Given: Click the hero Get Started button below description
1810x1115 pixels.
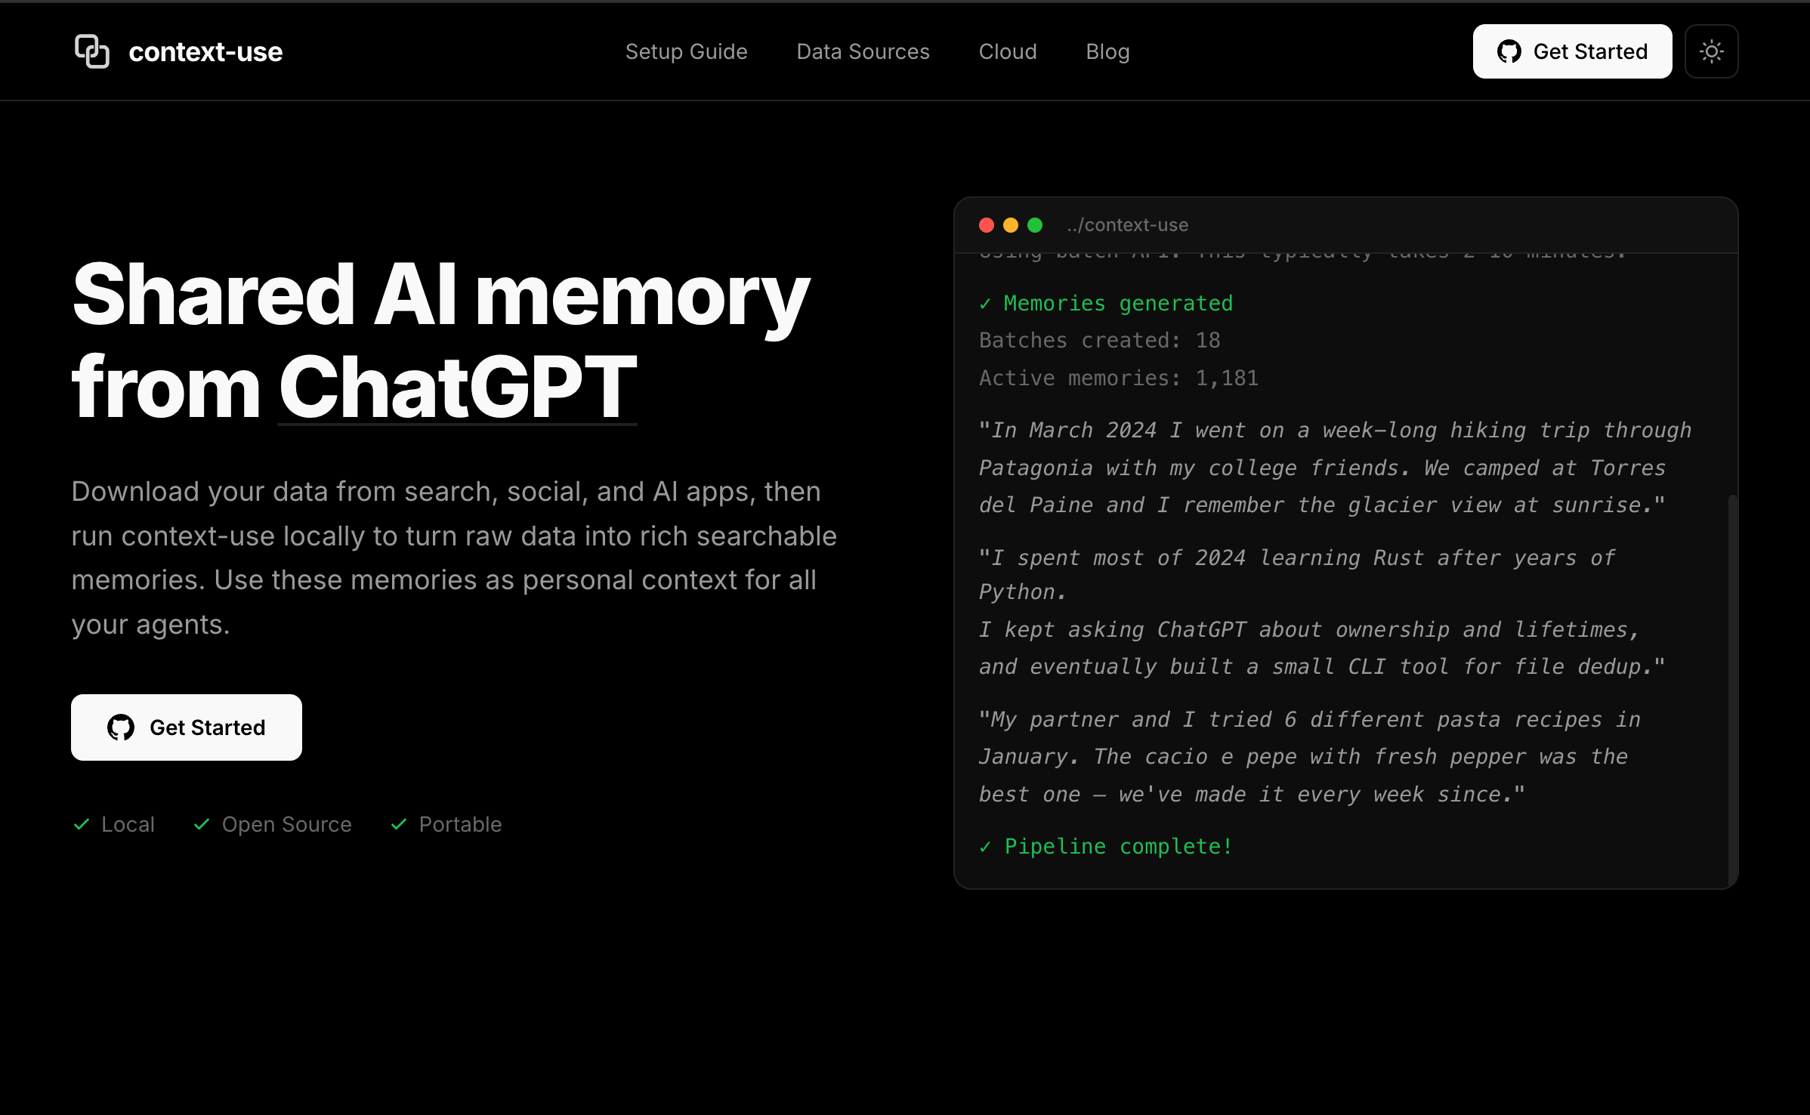Looking at the screenshot, I should click(187, 727).
